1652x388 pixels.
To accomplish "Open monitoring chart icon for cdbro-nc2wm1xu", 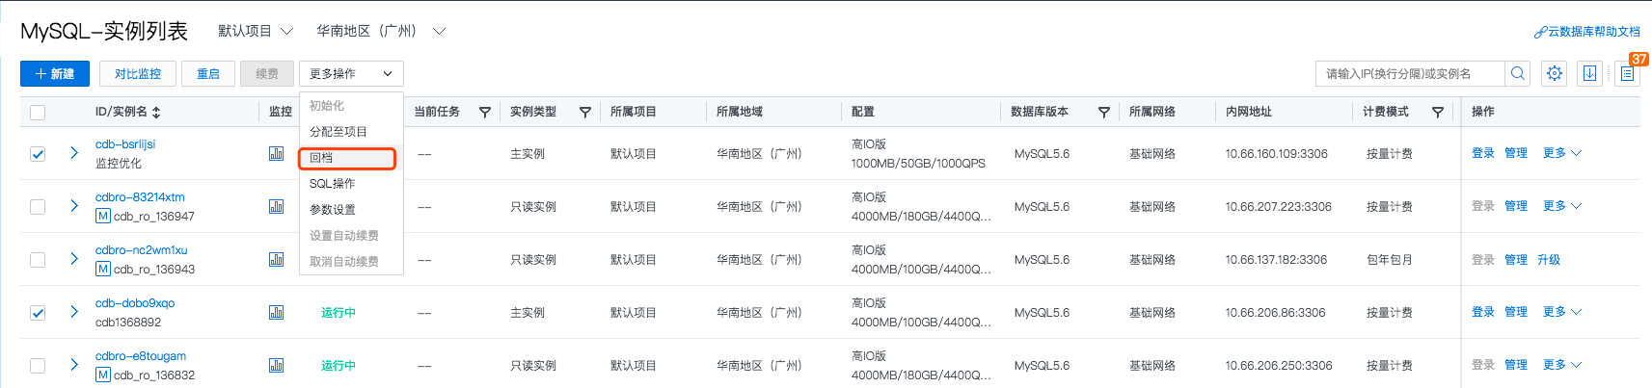I will (277, 259).
